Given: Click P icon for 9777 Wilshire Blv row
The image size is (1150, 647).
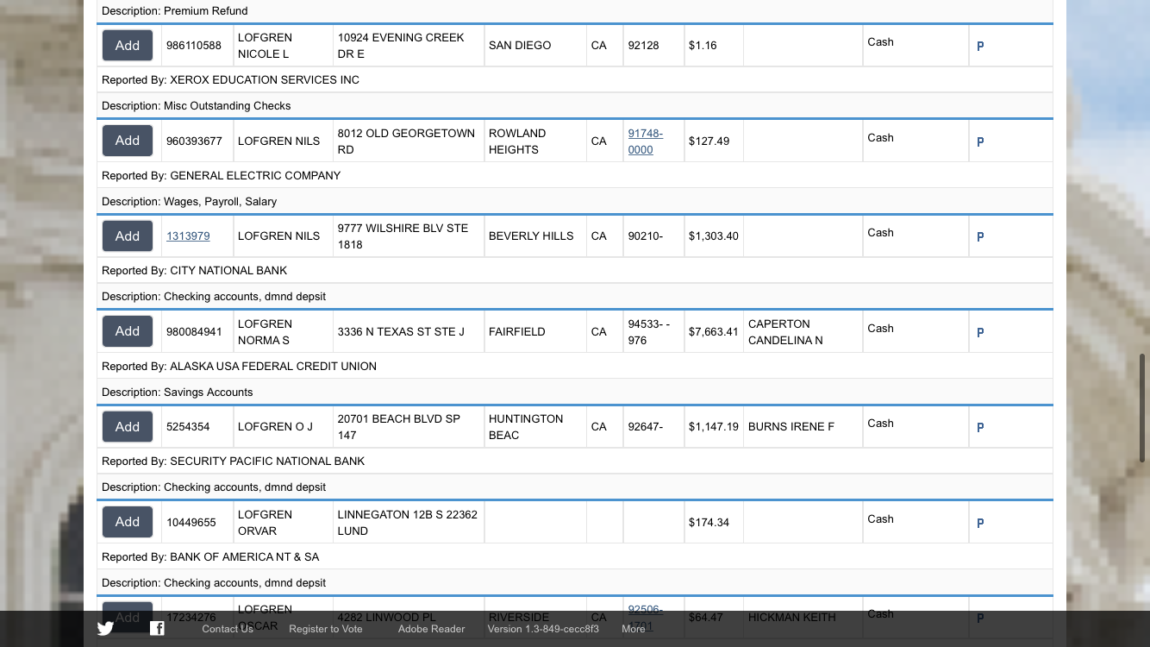Looking at the screenshot, I should 980,237.
